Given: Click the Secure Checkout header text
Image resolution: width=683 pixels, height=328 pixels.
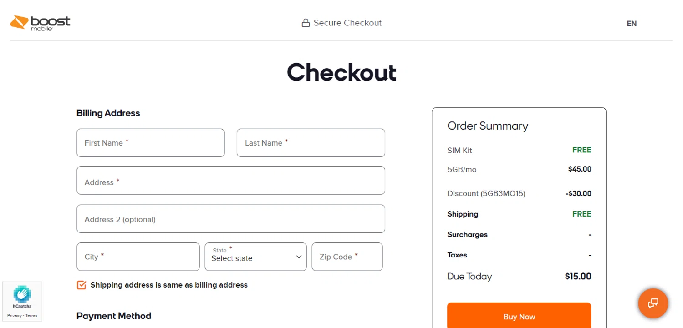Looking at the screenshot, I should click(x=347, y=23).
